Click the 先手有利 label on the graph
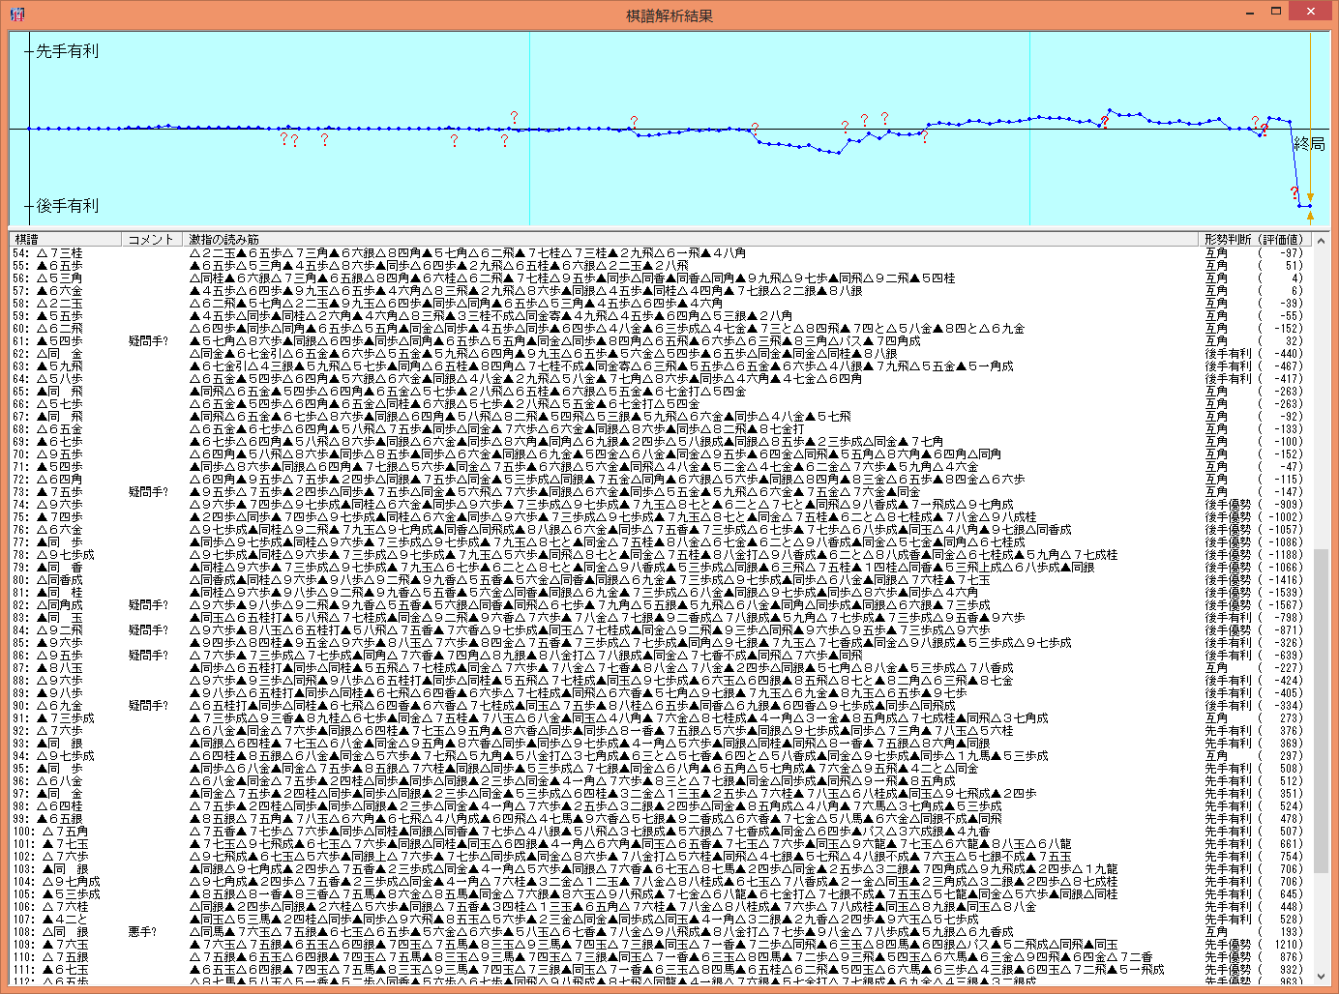This screenshot has width=1339, height=994. [x=67, y=50]
